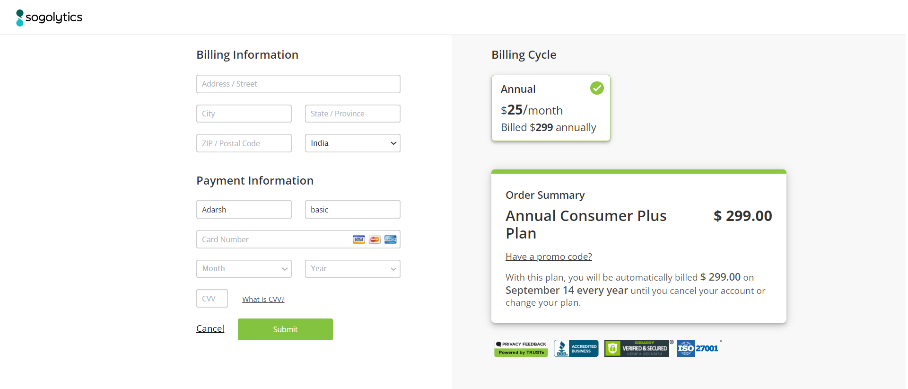This screenshot has height=389, width=908.
Task: Click the CVV input box
Action: 212,299
